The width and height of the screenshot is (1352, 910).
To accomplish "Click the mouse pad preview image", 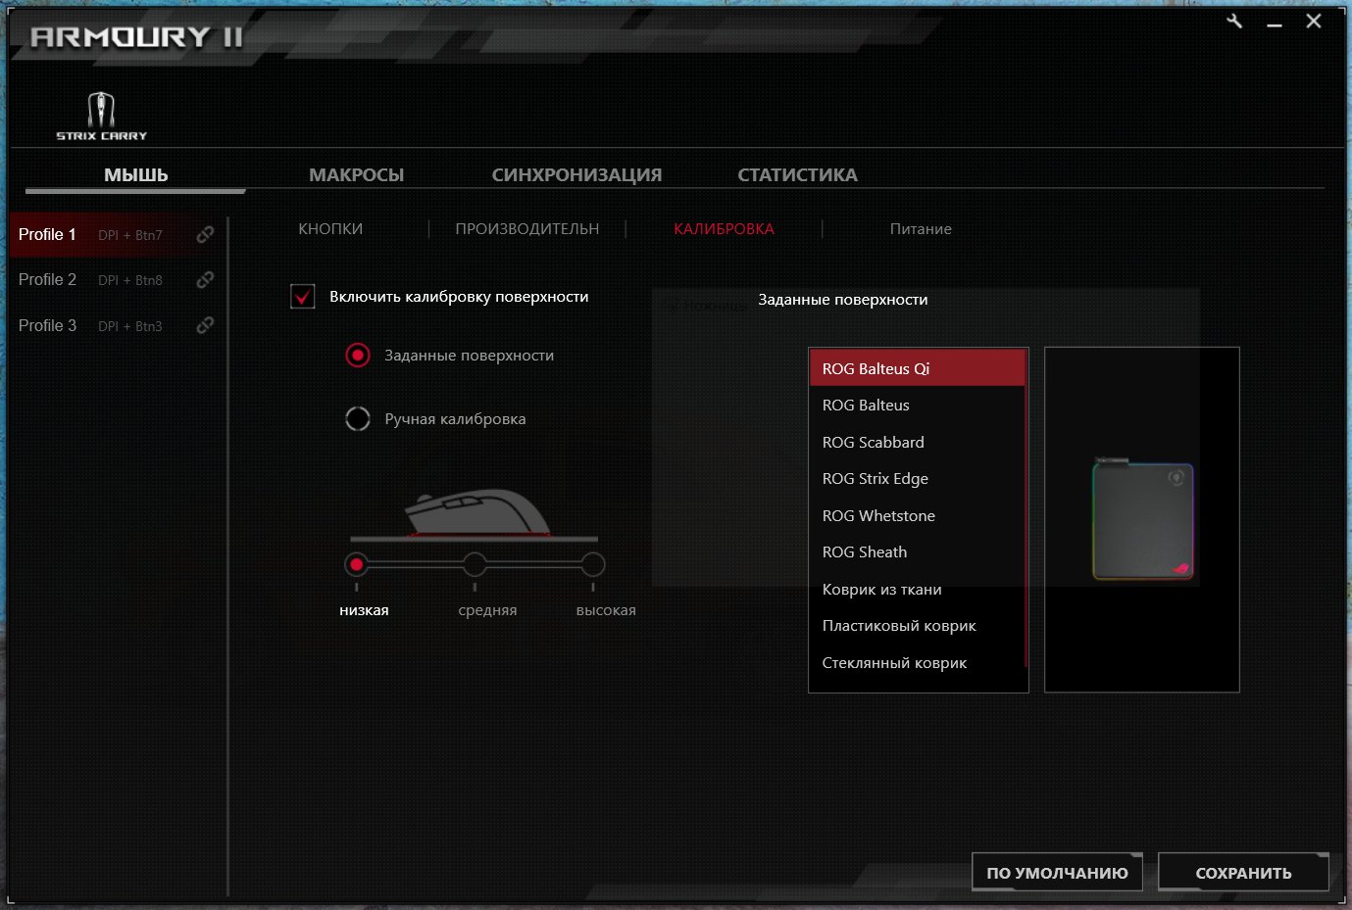I will tap(1143, 520).
